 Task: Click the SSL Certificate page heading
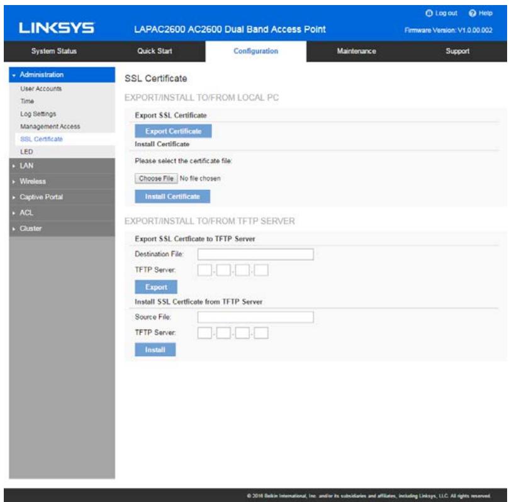pos(156,79)
